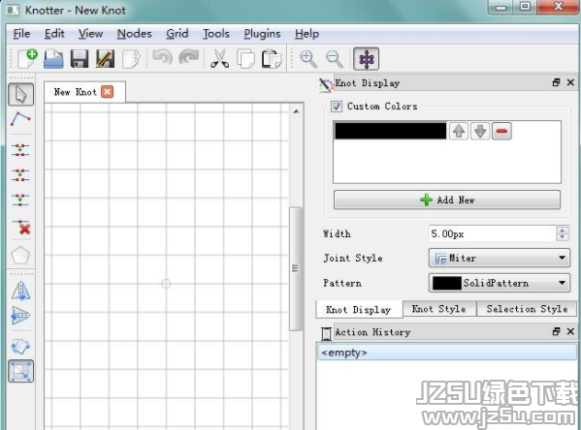Click the black custom color swatch
This screenshot has height=430, width=581.
(391, 131)
